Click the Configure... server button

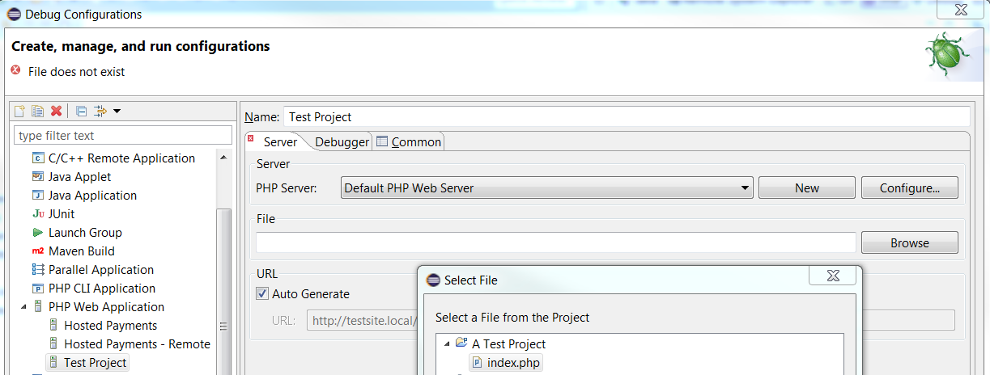click(x=909, y=188)
